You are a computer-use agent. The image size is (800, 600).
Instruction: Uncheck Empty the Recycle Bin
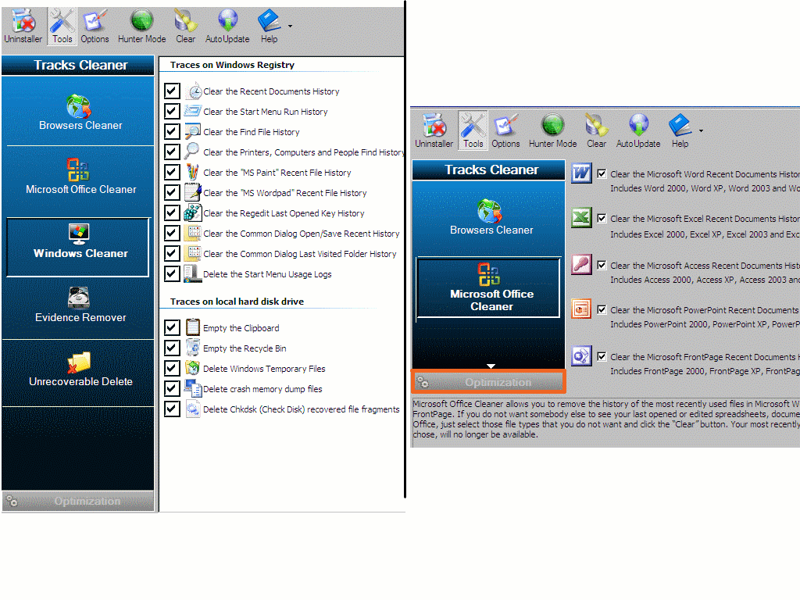click(172, 348)
